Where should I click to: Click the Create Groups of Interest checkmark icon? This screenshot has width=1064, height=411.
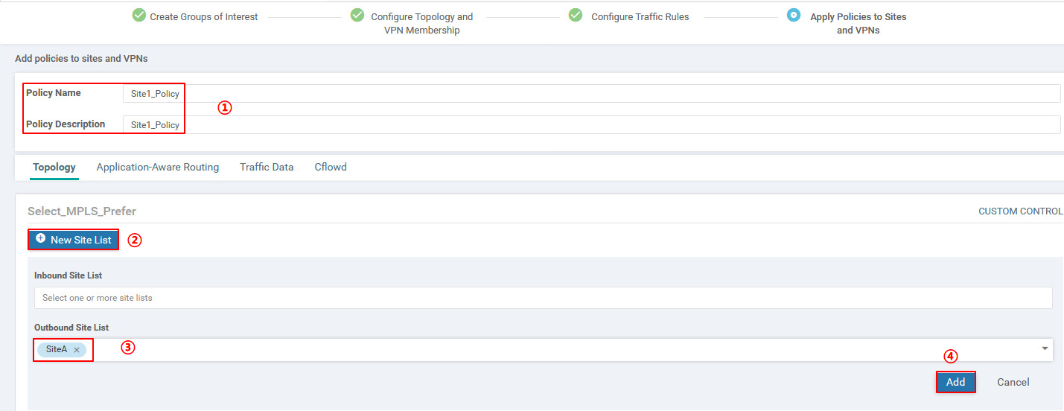click(x=138, y=16)
